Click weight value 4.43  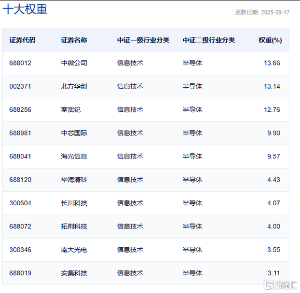pos(273,180)
